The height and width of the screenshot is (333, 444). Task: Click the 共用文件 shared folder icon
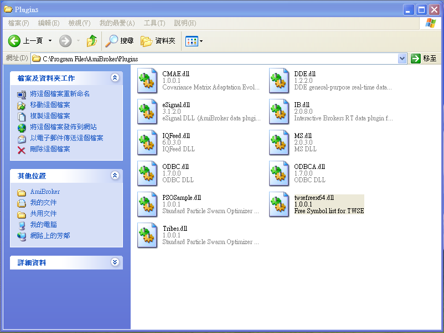(22, 214)
